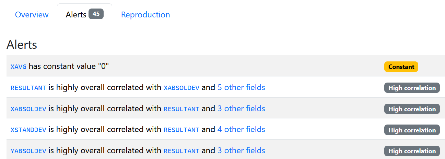Click RESULTANT link inside the XSTANDDEV alert
Image resolution: width=445 pixels, height=159 pixels.
tap(181, 130)
